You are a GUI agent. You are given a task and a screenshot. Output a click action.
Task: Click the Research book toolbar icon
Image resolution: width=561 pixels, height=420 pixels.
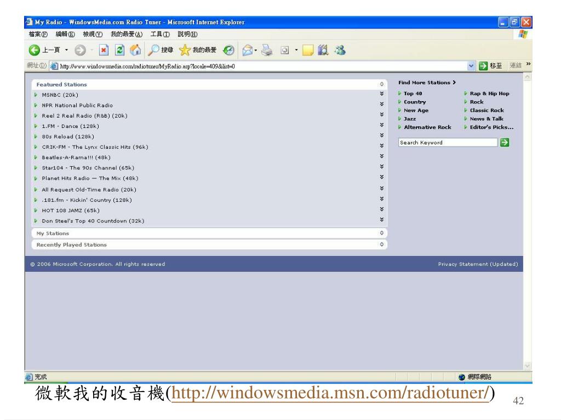click(x=323, y=50)
